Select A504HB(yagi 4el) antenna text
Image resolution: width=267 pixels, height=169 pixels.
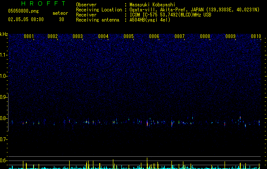150,20
